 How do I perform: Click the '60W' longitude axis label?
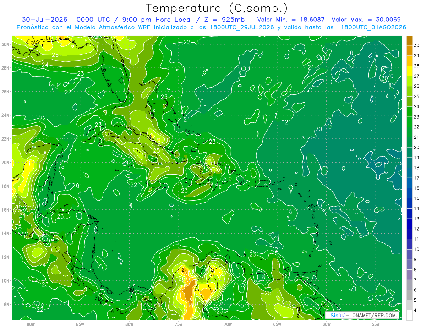[327, 324]
